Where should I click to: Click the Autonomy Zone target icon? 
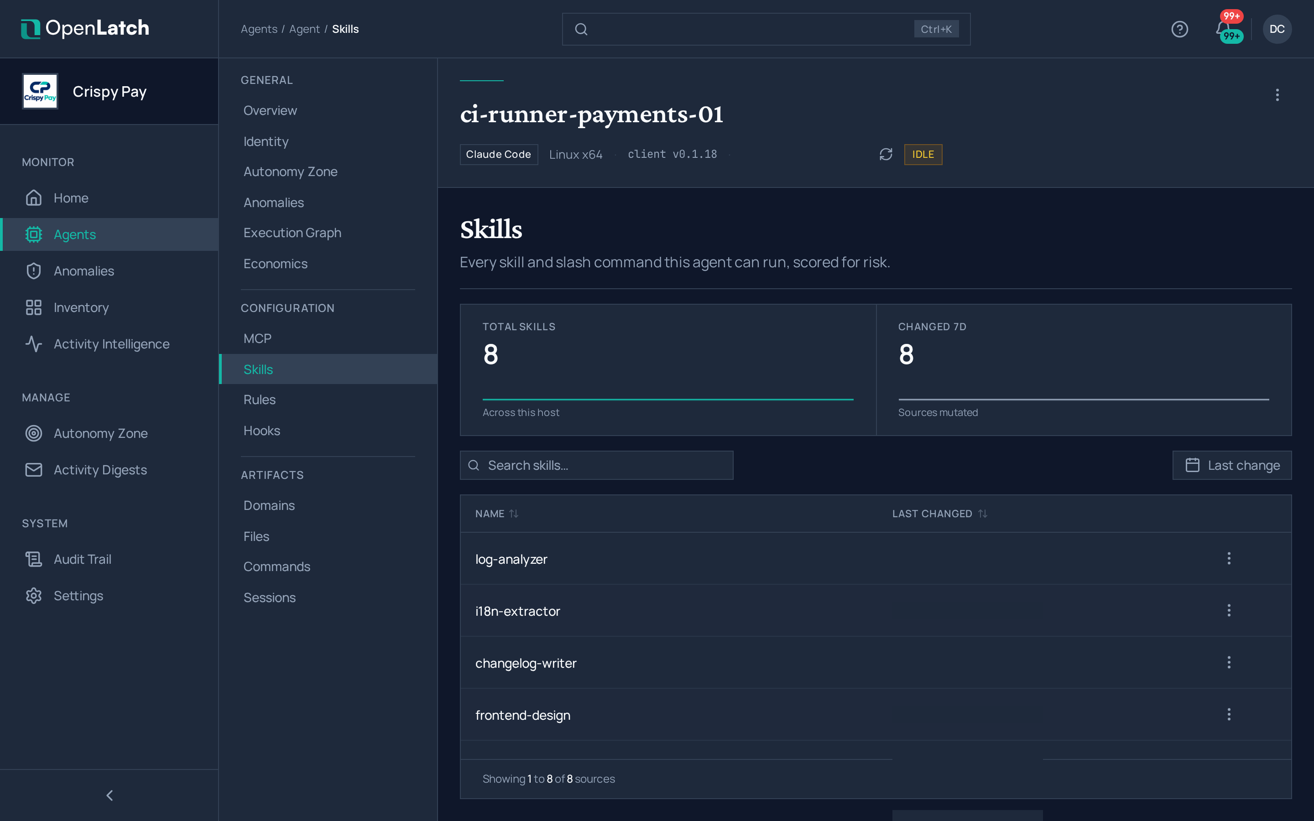coord(34,433)
